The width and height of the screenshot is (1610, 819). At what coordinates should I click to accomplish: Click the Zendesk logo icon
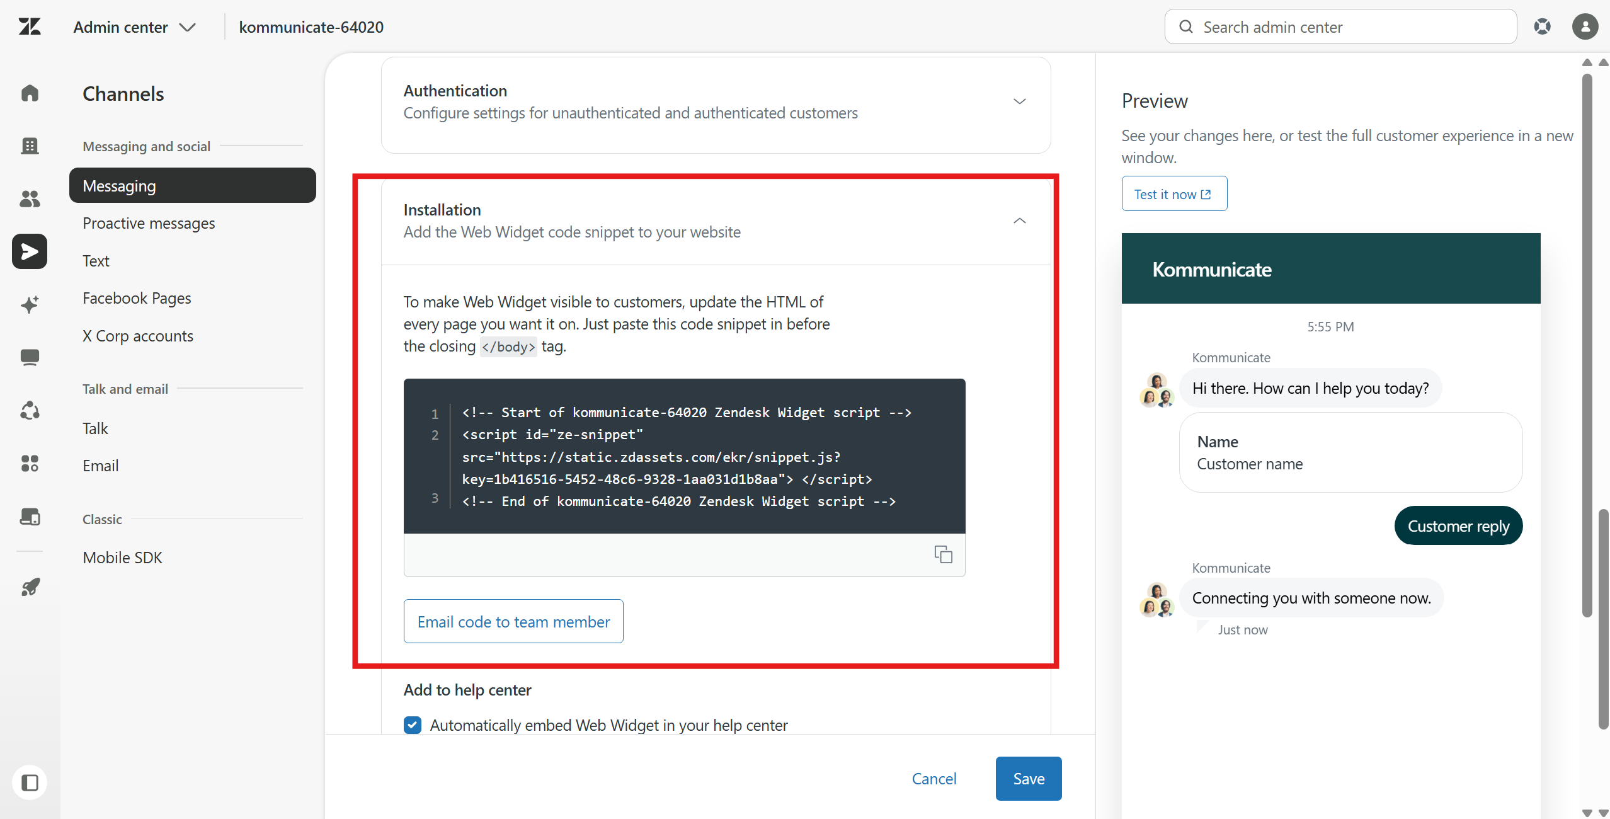[30, 26]
